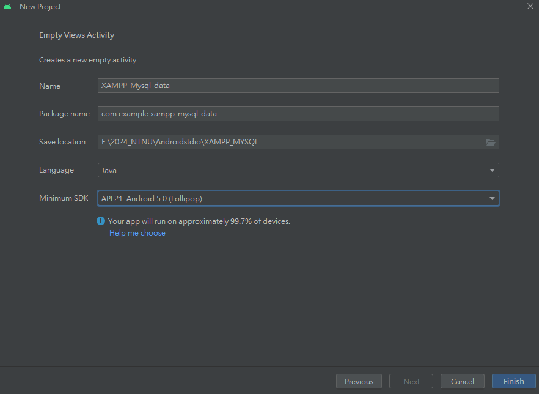Click the 'Minimum SDK' label
The height and width of the screenshot is (394, 539).
tap(64, 198)
